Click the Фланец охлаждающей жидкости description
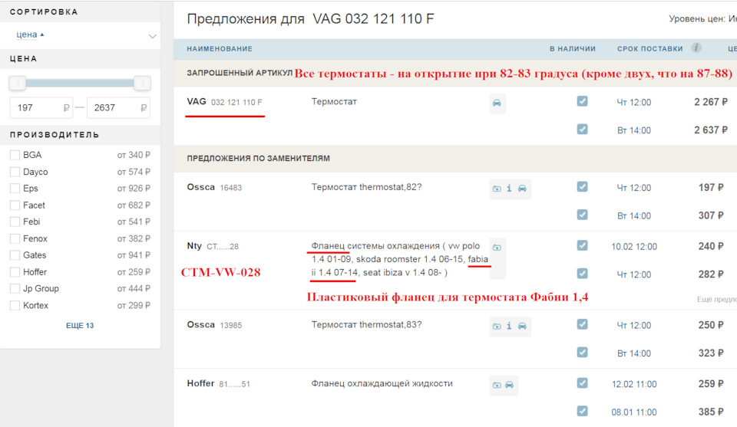The width and height of the screenshot is (737, 427). pos(382,383)
